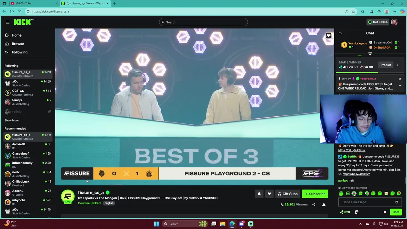Open Following in sidebar
This screenshot has width=407, height=229.
(19, 52)
